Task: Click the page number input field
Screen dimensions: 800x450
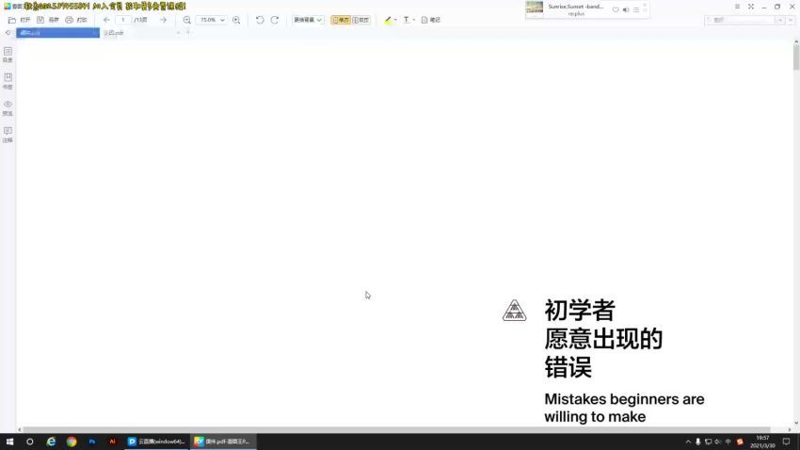Action: coord(123,20)
